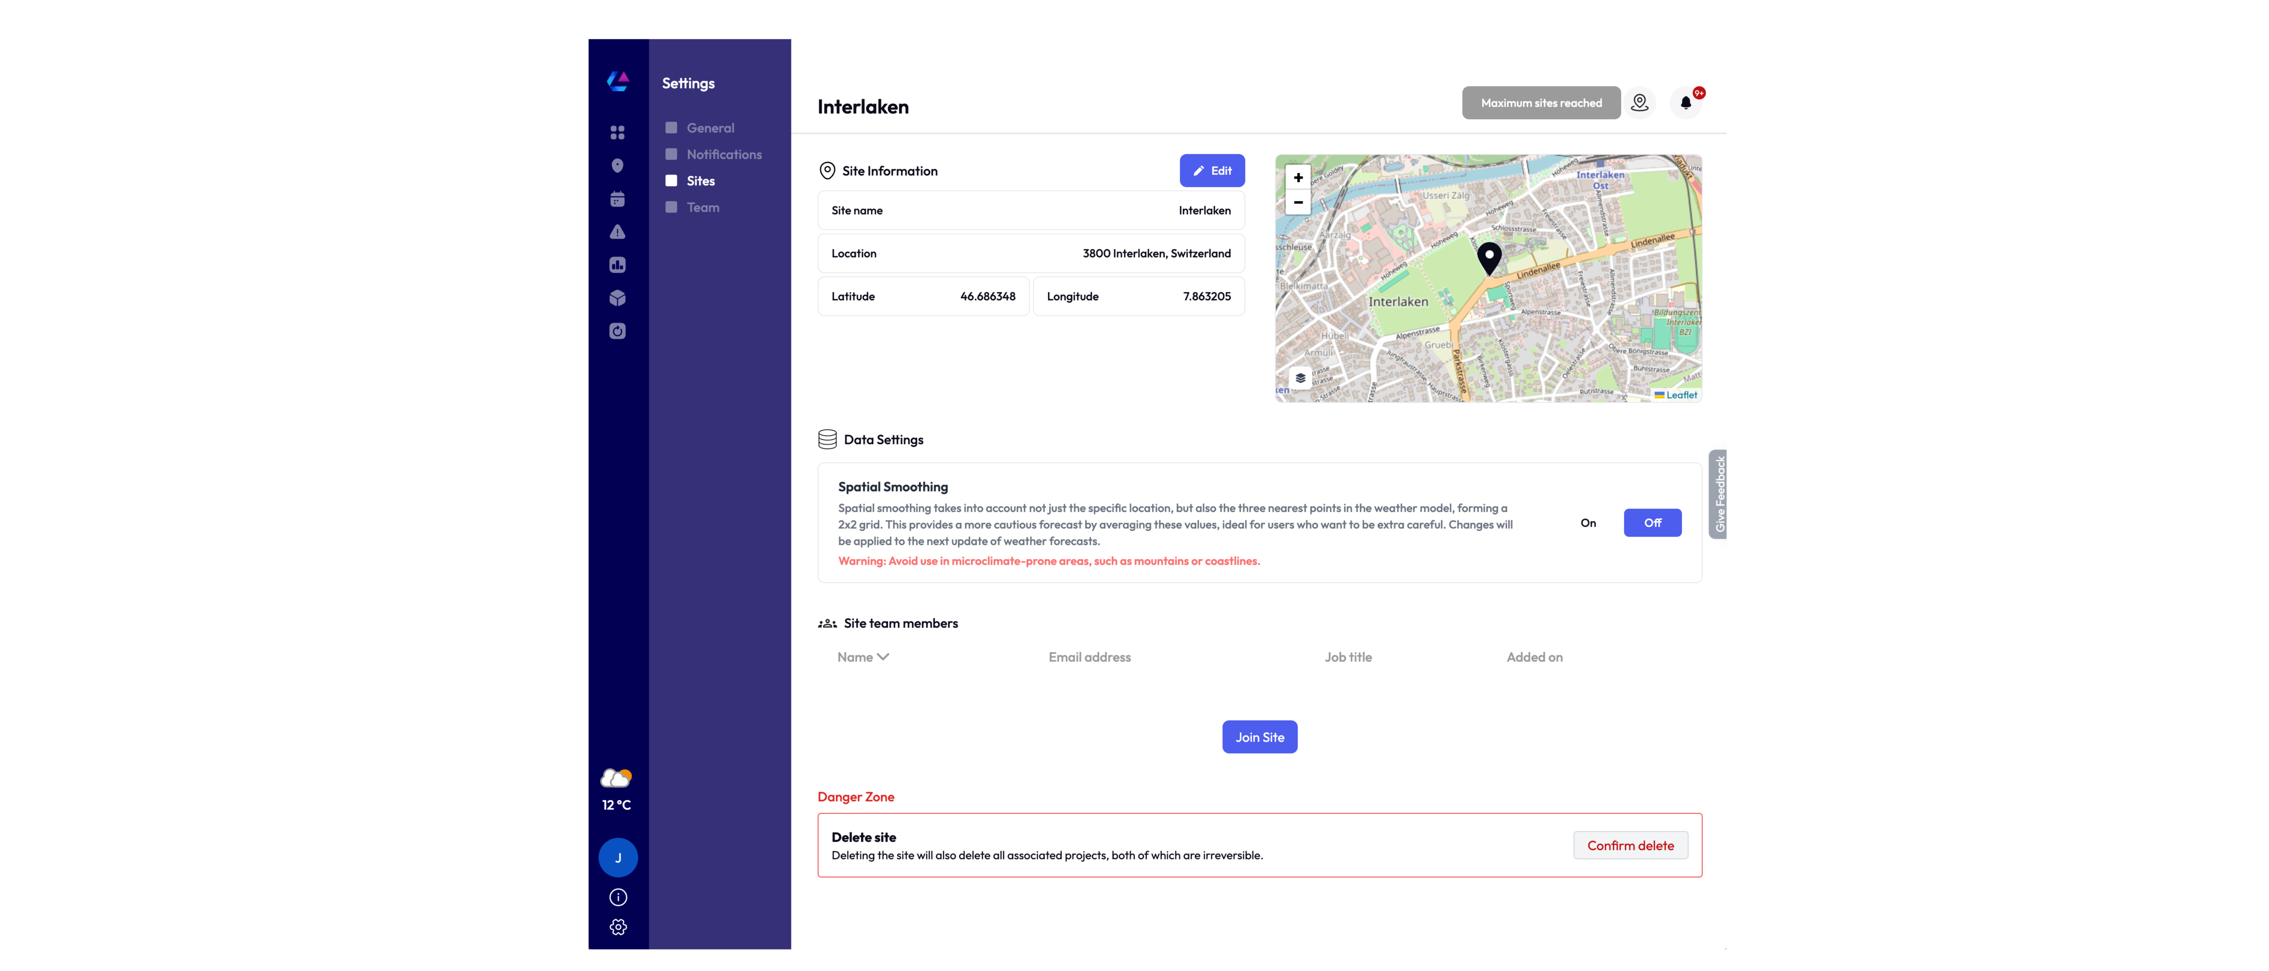This screenshot has height=971, width=2269.
Task: Select the 3D cube icon in sidebar
Action: pyautogui.click(x=618, y=298)
